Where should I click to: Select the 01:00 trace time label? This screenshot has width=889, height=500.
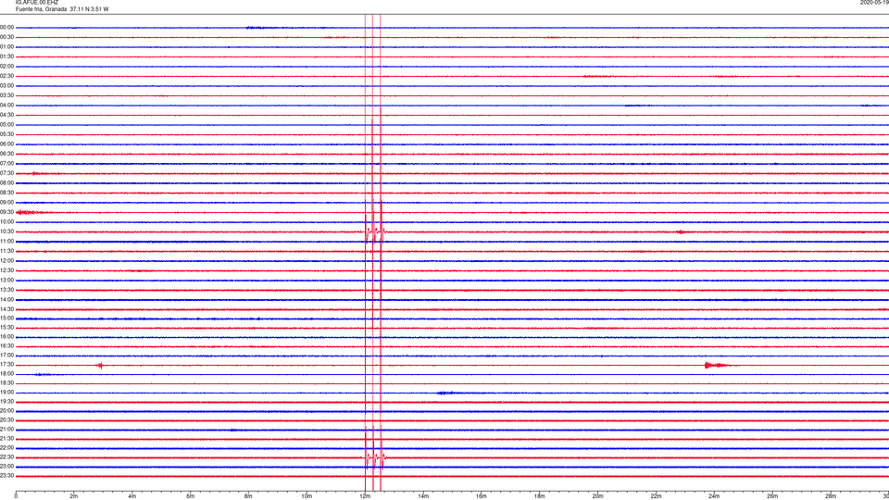(7, 46)
